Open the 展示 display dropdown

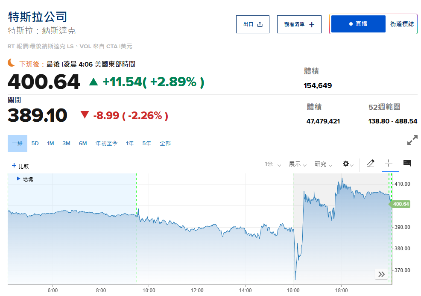click(x=298, y=164)
